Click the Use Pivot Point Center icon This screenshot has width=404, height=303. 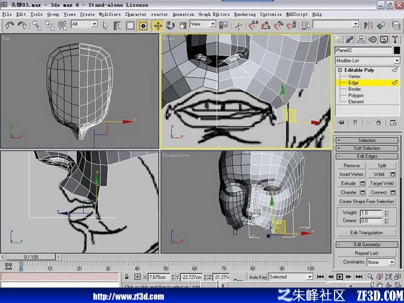223,25
